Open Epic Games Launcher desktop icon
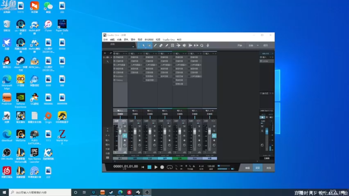The image size is (349, 196). (34, 155)
